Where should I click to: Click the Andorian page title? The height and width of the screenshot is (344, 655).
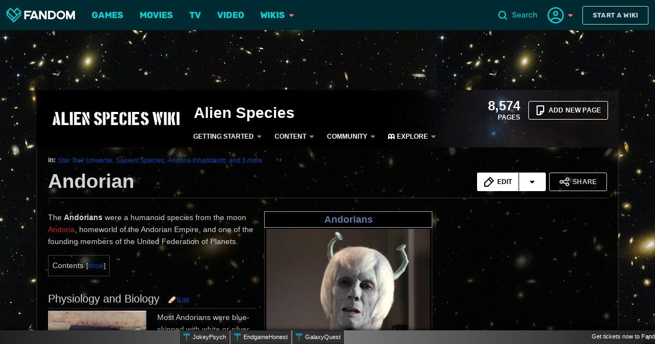[x=91, y=181]
